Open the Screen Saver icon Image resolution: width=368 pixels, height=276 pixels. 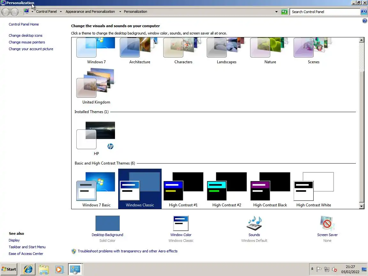coord(327,223)
